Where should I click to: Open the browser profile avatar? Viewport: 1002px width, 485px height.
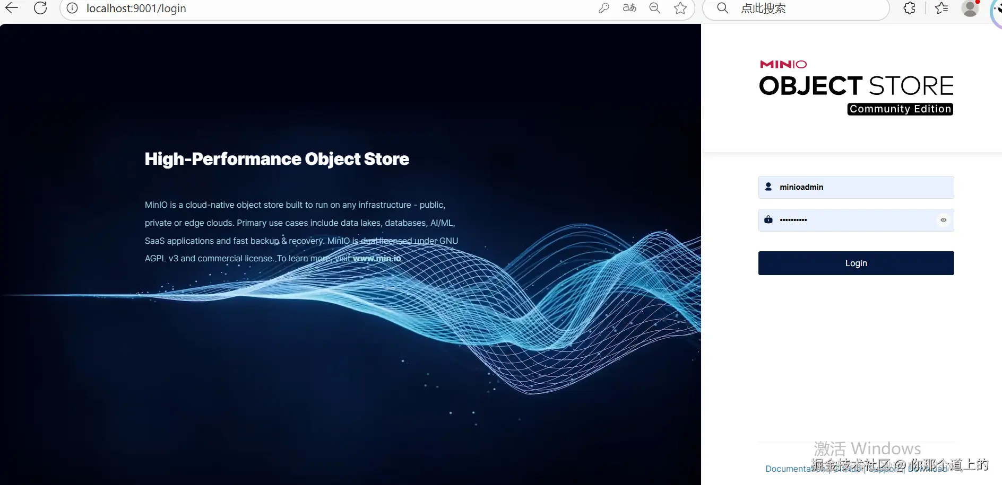coord(970,8)
